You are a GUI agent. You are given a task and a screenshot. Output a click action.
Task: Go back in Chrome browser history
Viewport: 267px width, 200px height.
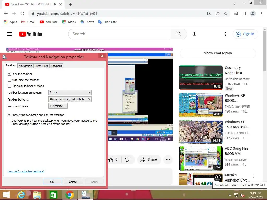pos(6,14)
